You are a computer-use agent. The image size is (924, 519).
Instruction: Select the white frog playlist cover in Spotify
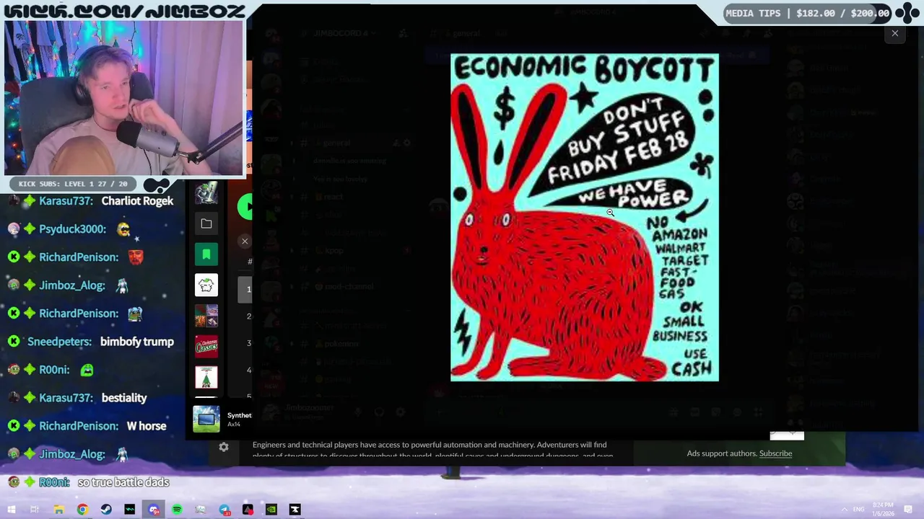point(206,285)
